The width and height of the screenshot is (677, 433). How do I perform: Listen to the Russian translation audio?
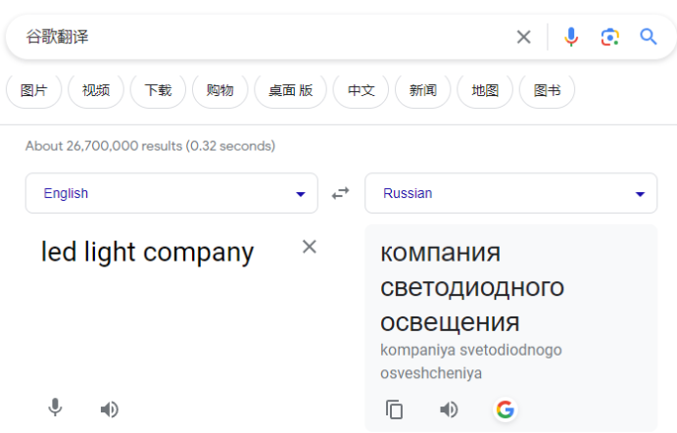pyautogui.click(x=449, y=409)
